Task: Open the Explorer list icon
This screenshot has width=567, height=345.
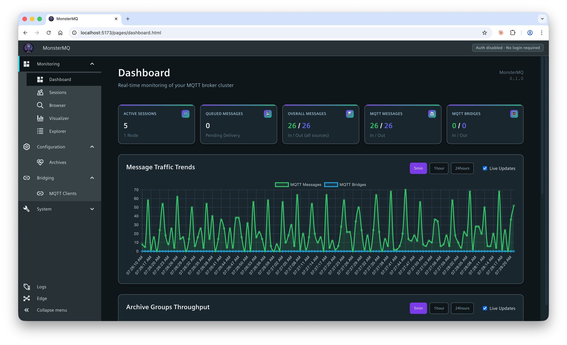Action: 40,131
